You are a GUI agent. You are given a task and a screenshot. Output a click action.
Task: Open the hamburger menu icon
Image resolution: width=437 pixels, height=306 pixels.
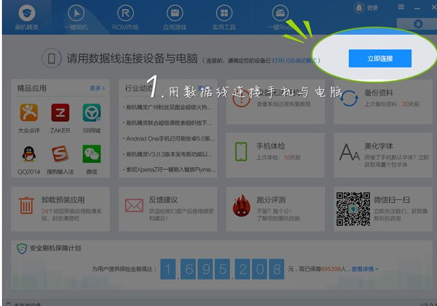coord(401,7)
